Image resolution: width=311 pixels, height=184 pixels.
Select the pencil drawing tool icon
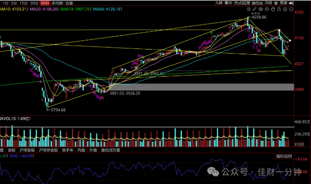click(x=254, y=9)
